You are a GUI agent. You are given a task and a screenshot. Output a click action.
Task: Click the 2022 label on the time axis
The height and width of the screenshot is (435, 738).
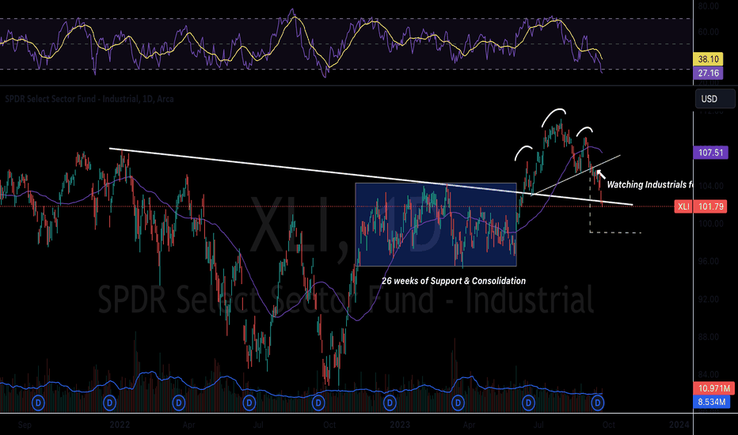[120, 425]
